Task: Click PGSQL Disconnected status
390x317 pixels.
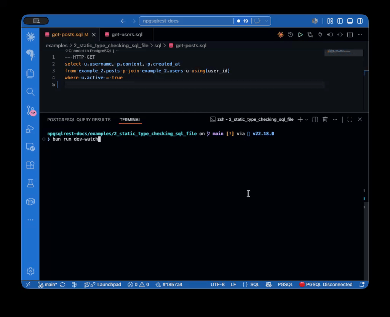Action: [x=326, y=284]
